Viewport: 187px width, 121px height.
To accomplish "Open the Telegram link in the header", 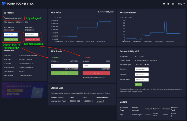I will tap(164, 4).
